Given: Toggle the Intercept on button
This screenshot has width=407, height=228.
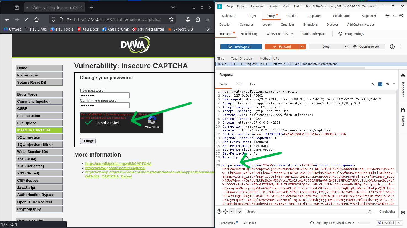Looking at the screenshot, I should (241, 47).
